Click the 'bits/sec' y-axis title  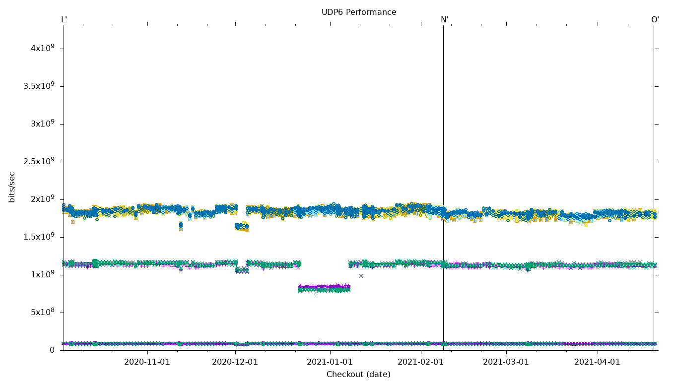point(12,187)
